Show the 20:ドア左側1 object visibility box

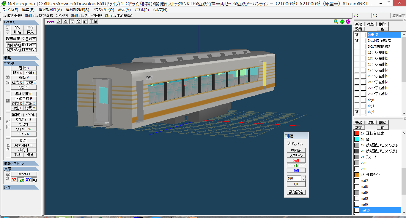point(357,76)
